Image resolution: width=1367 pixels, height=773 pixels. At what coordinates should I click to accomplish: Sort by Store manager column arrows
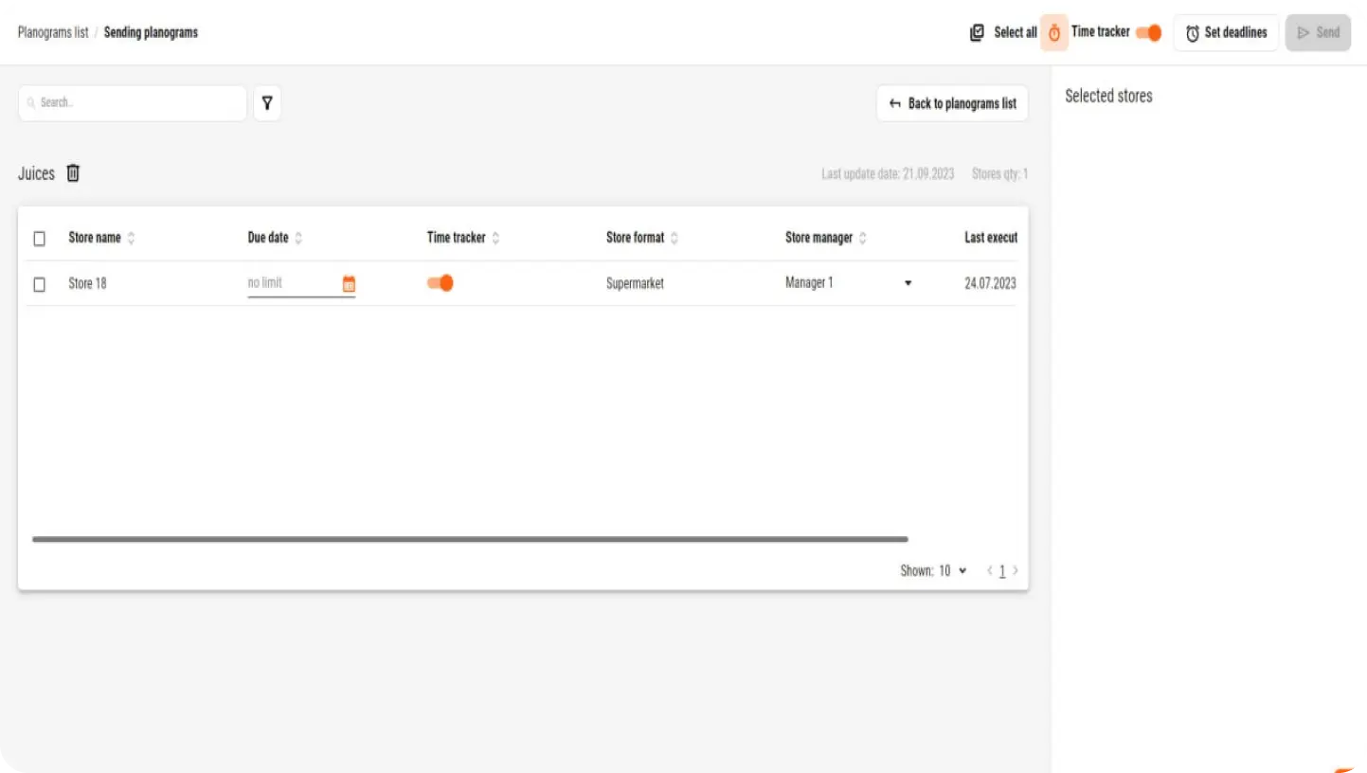pyautogui.click(x=863, y=238)
